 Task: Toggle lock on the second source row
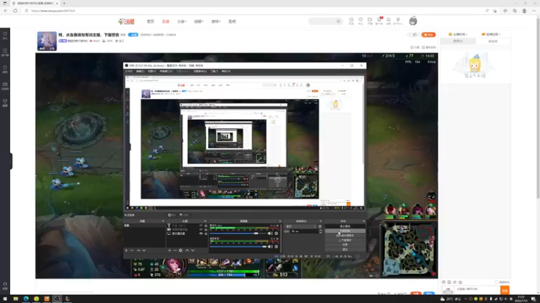[206, 230]
